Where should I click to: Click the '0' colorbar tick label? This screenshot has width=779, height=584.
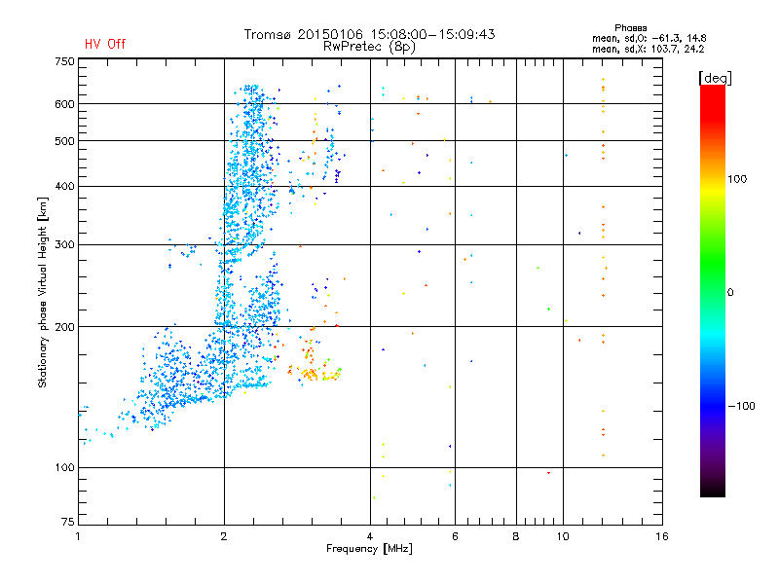point(730,293)
